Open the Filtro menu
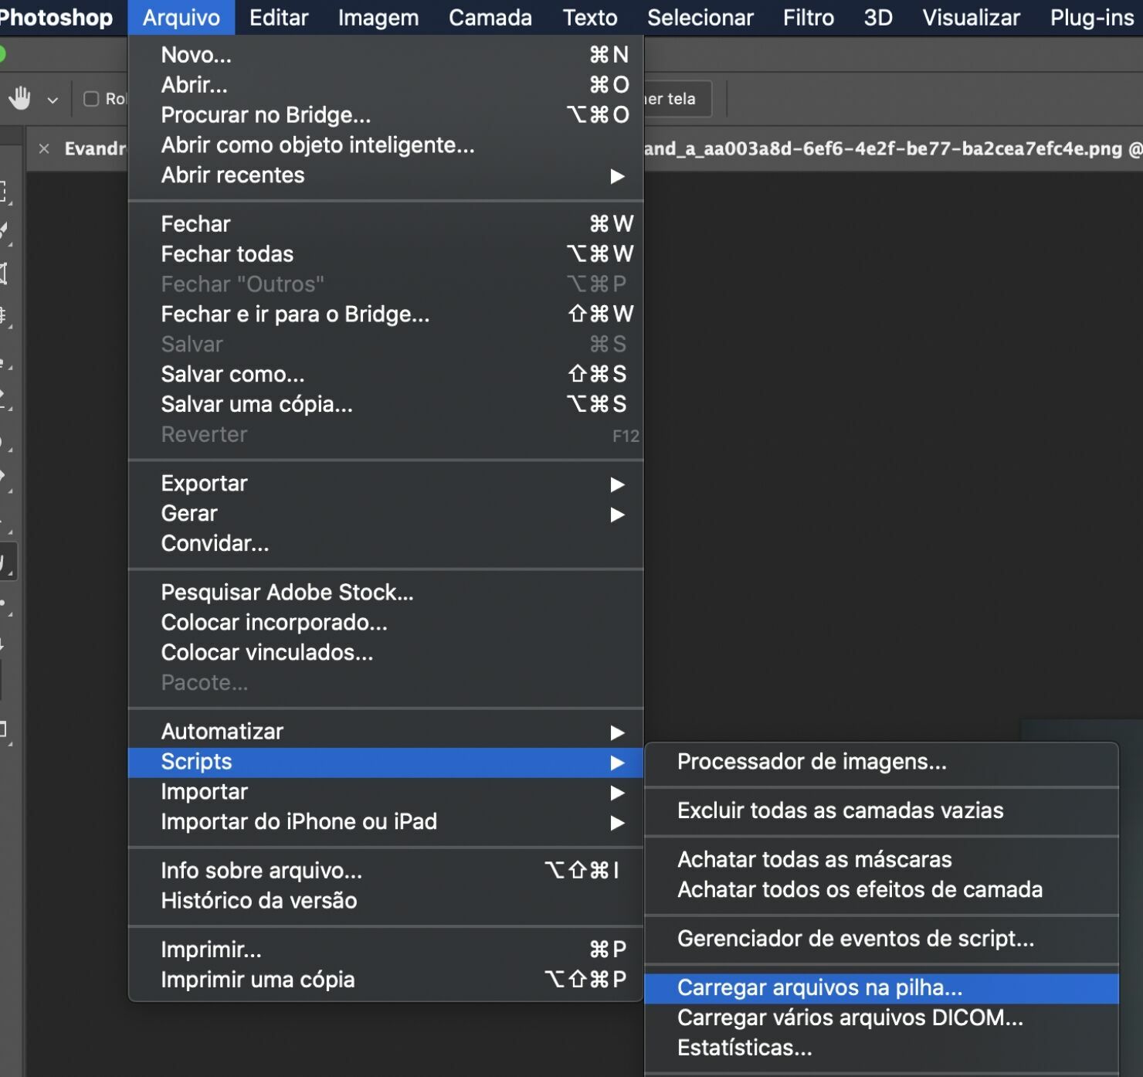This screenshot has height=1077, width=1143. 809,17
